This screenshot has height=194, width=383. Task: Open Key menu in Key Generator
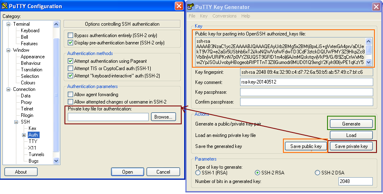[204, 16]
